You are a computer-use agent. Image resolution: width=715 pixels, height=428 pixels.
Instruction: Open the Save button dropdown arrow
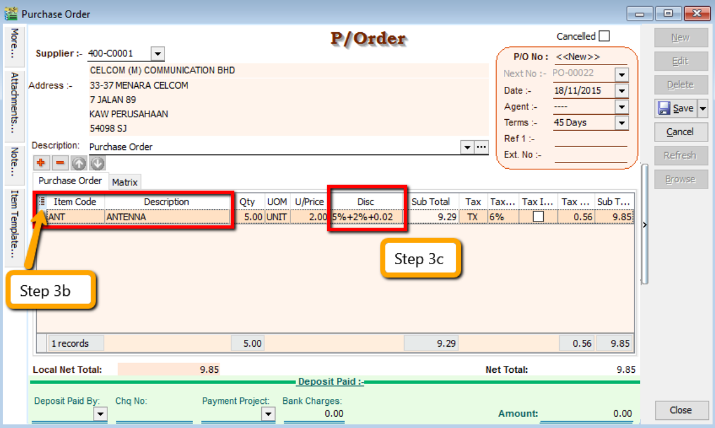pos(703,109)
